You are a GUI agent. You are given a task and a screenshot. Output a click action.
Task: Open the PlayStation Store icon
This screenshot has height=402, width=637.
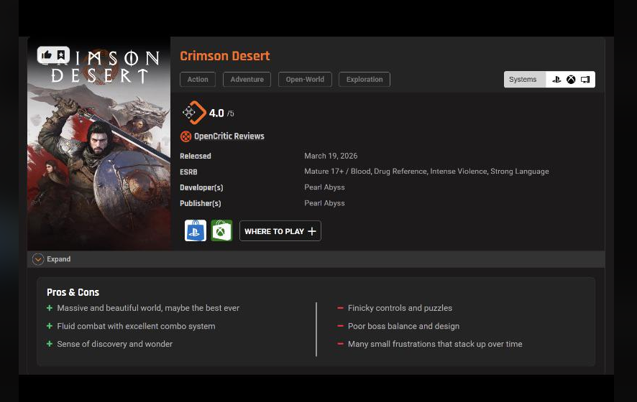(x=196, y=230)
